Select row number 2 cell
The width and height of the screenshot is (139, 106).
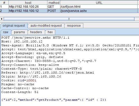[x=4, y=11]
